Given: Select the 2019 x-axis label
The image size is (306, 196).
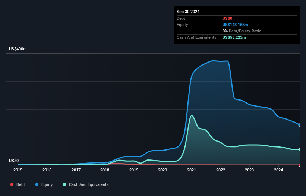Looking at the screenshot, I should 134,170.
